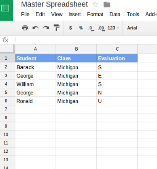Select evaluation N cell
This screenshot has height=169, width=157.
click(117, 92)
